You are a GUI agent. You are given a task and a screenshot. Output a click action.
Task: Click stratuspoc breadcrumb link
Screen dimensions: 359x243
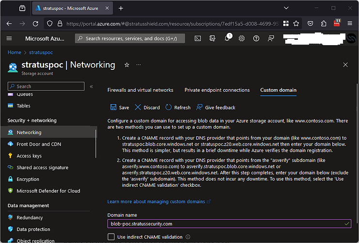(x=41, y=52)
